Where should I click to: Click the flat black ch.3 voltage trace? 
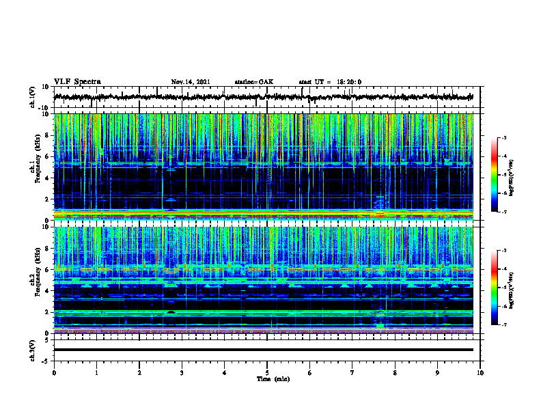264,350
